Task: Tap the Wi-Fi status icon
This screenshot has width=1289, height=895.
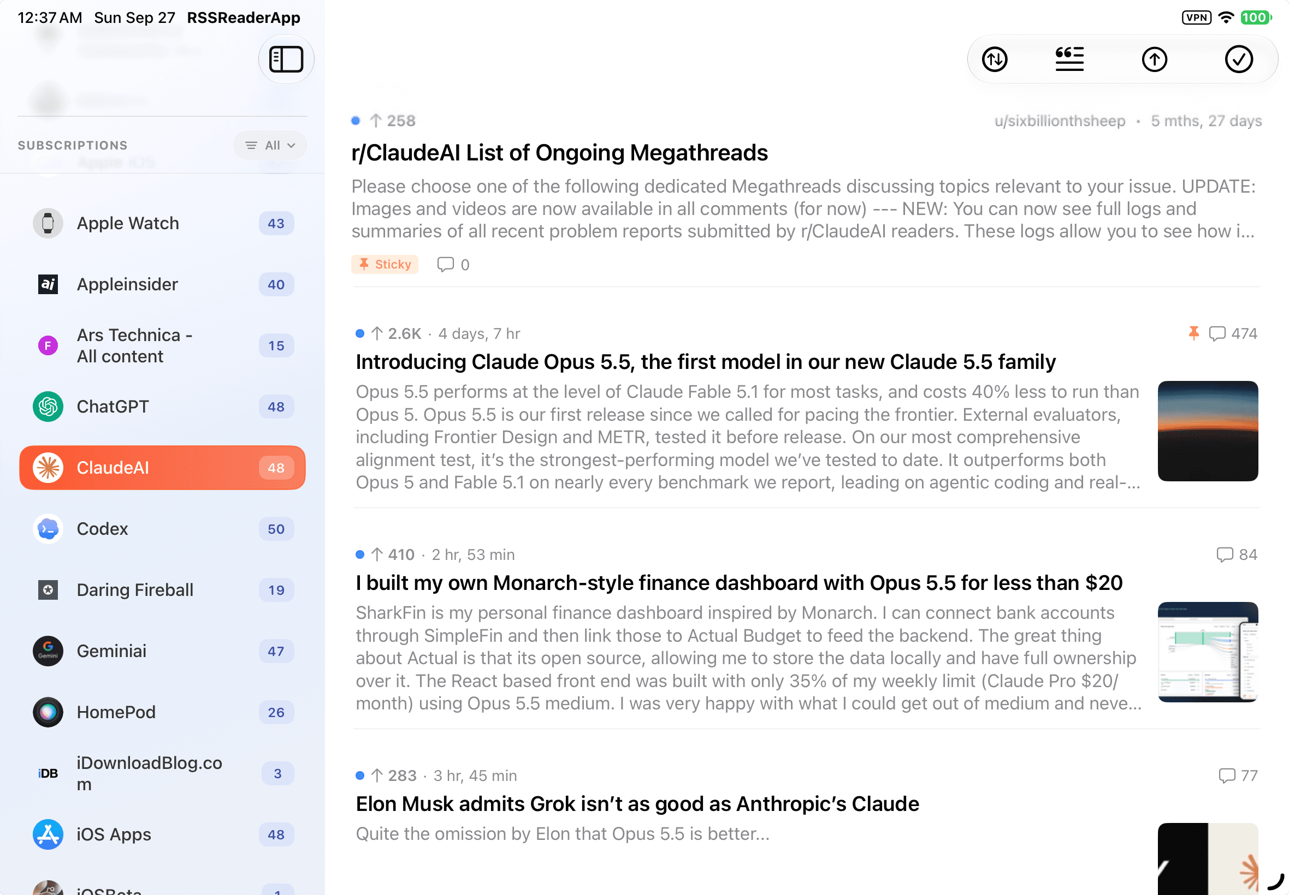Action: tap(1227, 17)
